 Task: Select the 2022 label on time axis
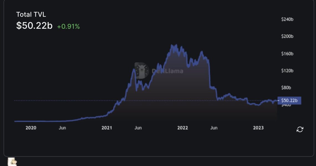(182, 128)
